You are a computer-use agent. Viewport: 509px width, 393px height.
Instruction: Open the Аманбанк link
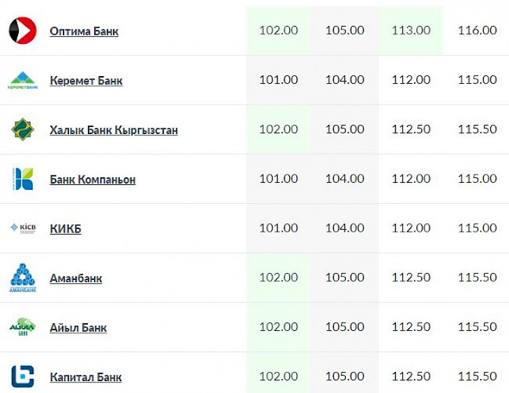coord(76,279)
